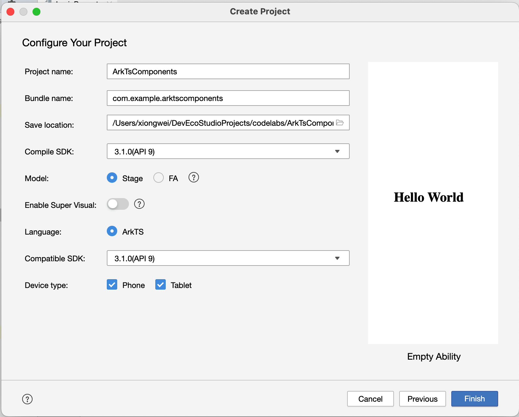The image size is (519, 417).
Task: Select the Stage model radio button
Action: coord(112,178)
